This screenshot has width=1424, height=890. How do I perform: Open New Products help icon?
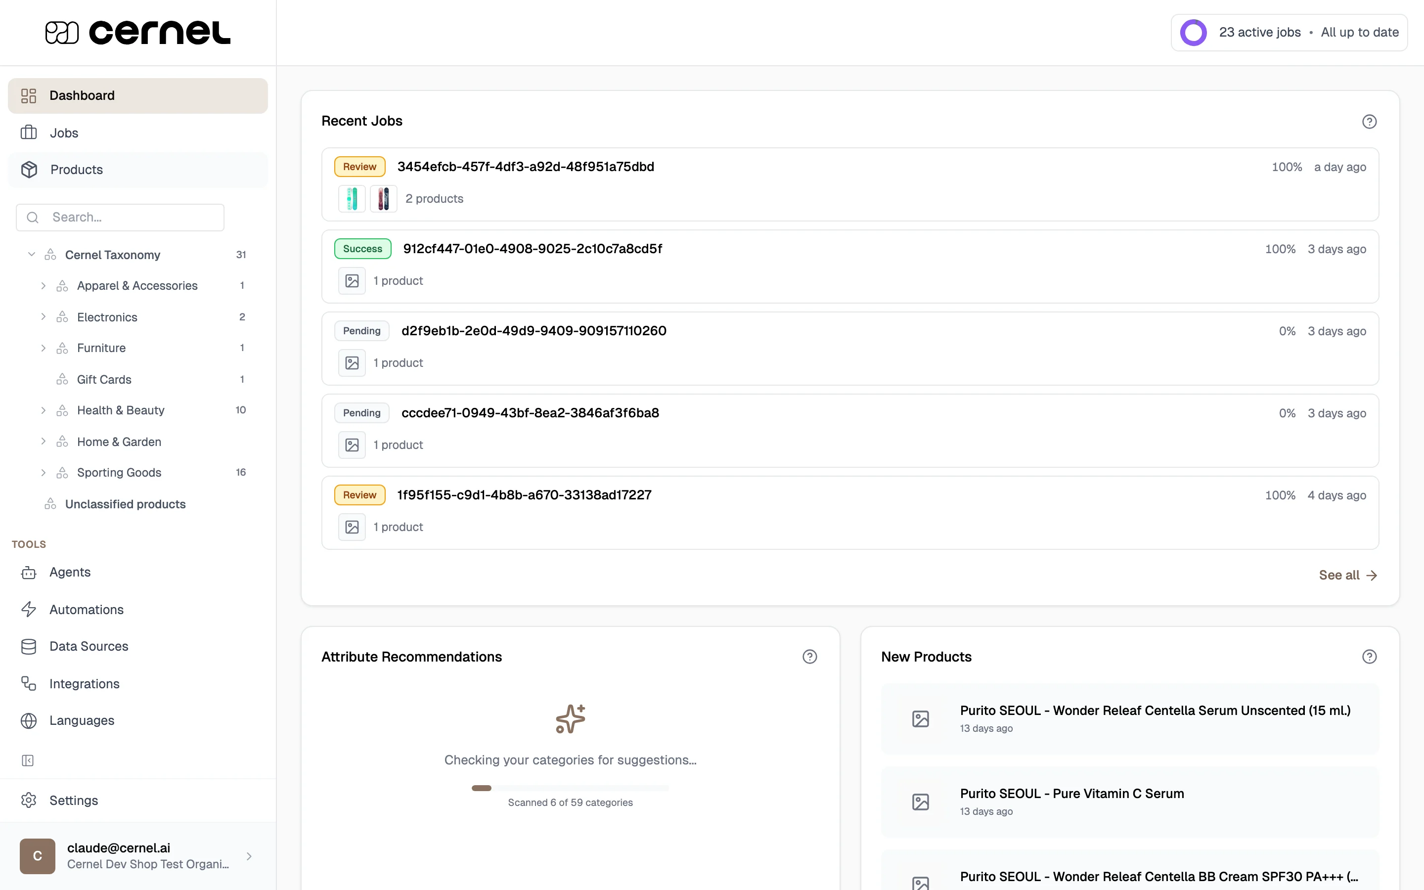pos(1369,657)
